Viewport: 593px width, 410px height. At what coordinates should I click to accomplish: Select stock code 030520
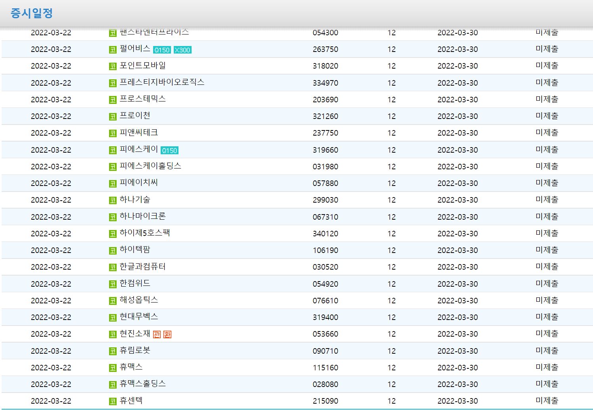point(325,267)
